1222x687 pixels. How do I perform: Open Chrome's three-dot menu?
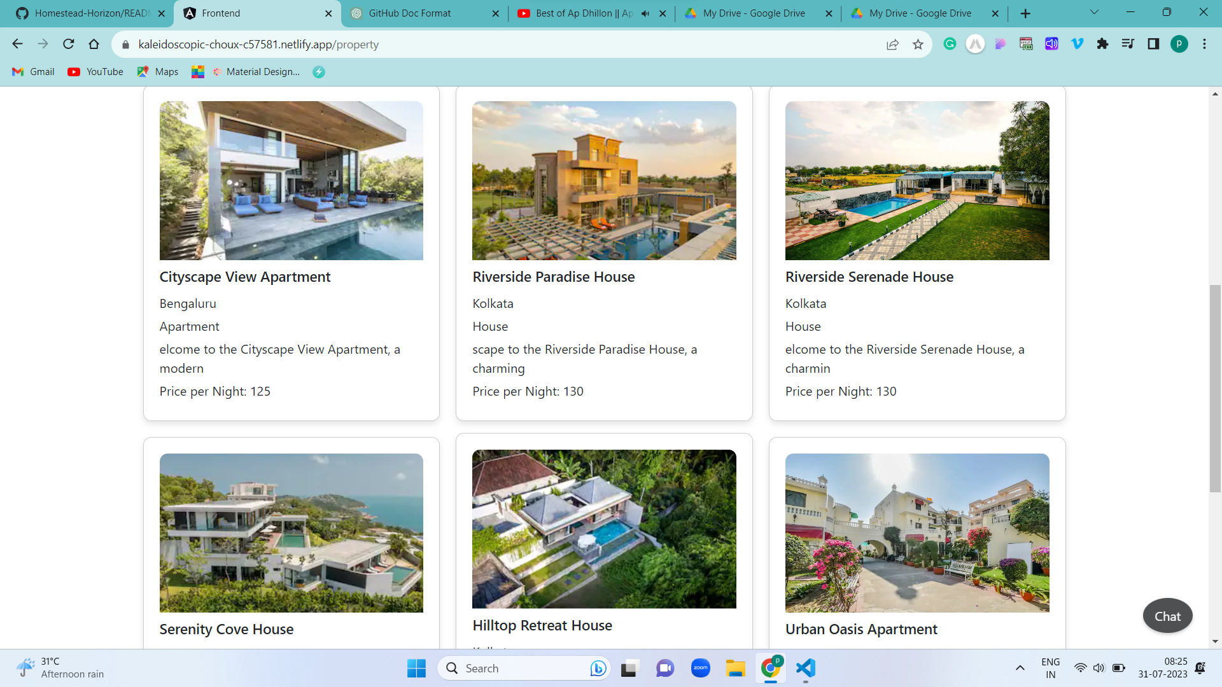pyautogui.click(x=1204, y=45)
